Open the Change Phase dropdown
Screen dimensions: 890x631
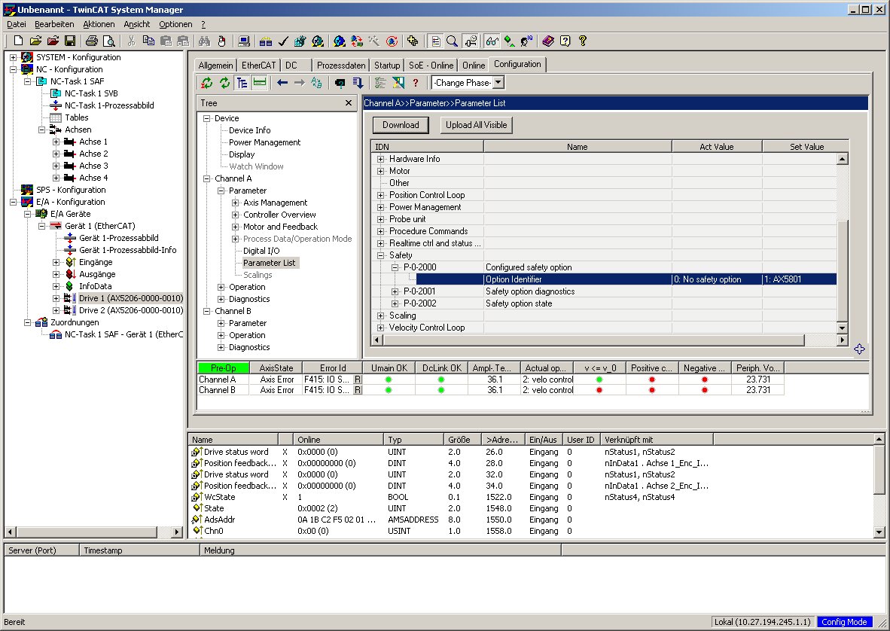click(x=498, y=82)
